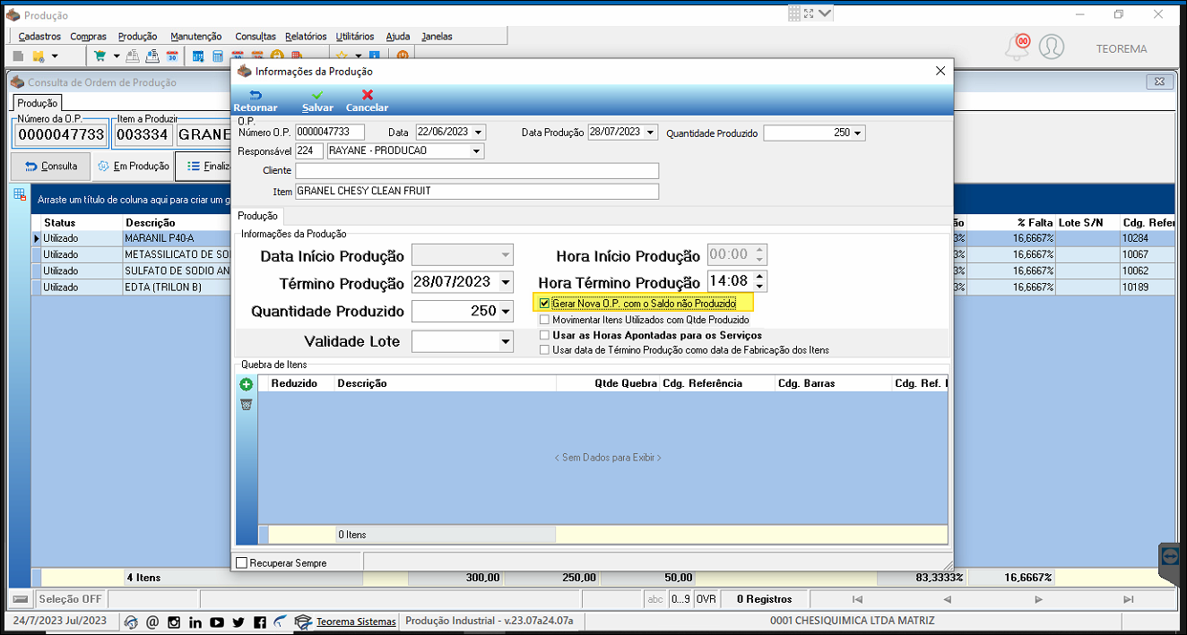Select the Produção tab in the dialog

tap(257, 216)
